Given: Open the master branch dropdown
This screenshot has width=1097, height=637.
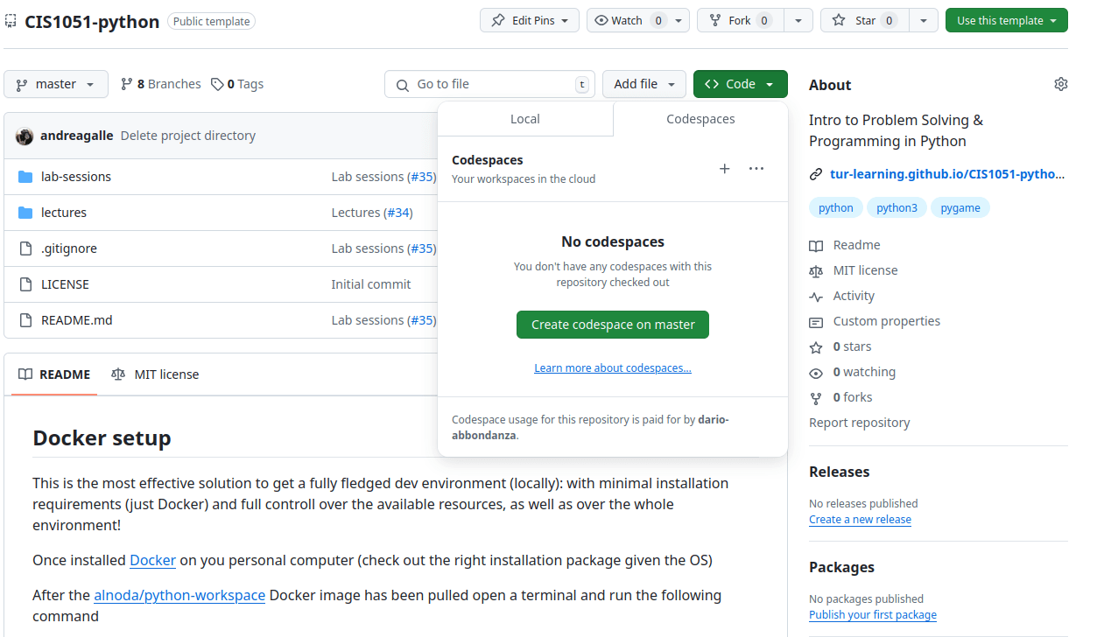Looking at the screenshot, I should (x=56, y=84).
